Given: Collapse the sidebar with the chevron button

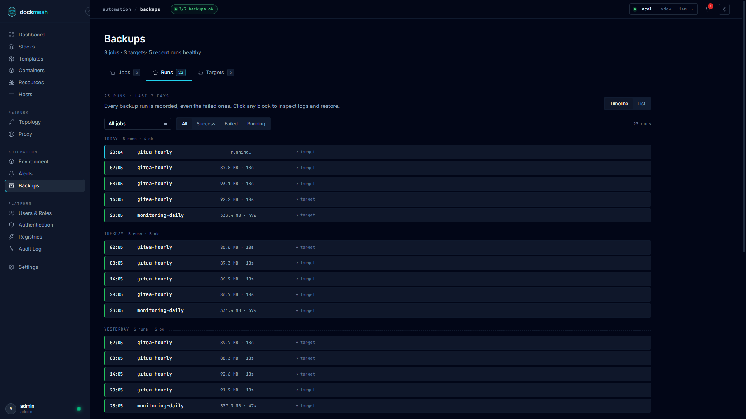Looking at the screenshot, I should [88, 12].
